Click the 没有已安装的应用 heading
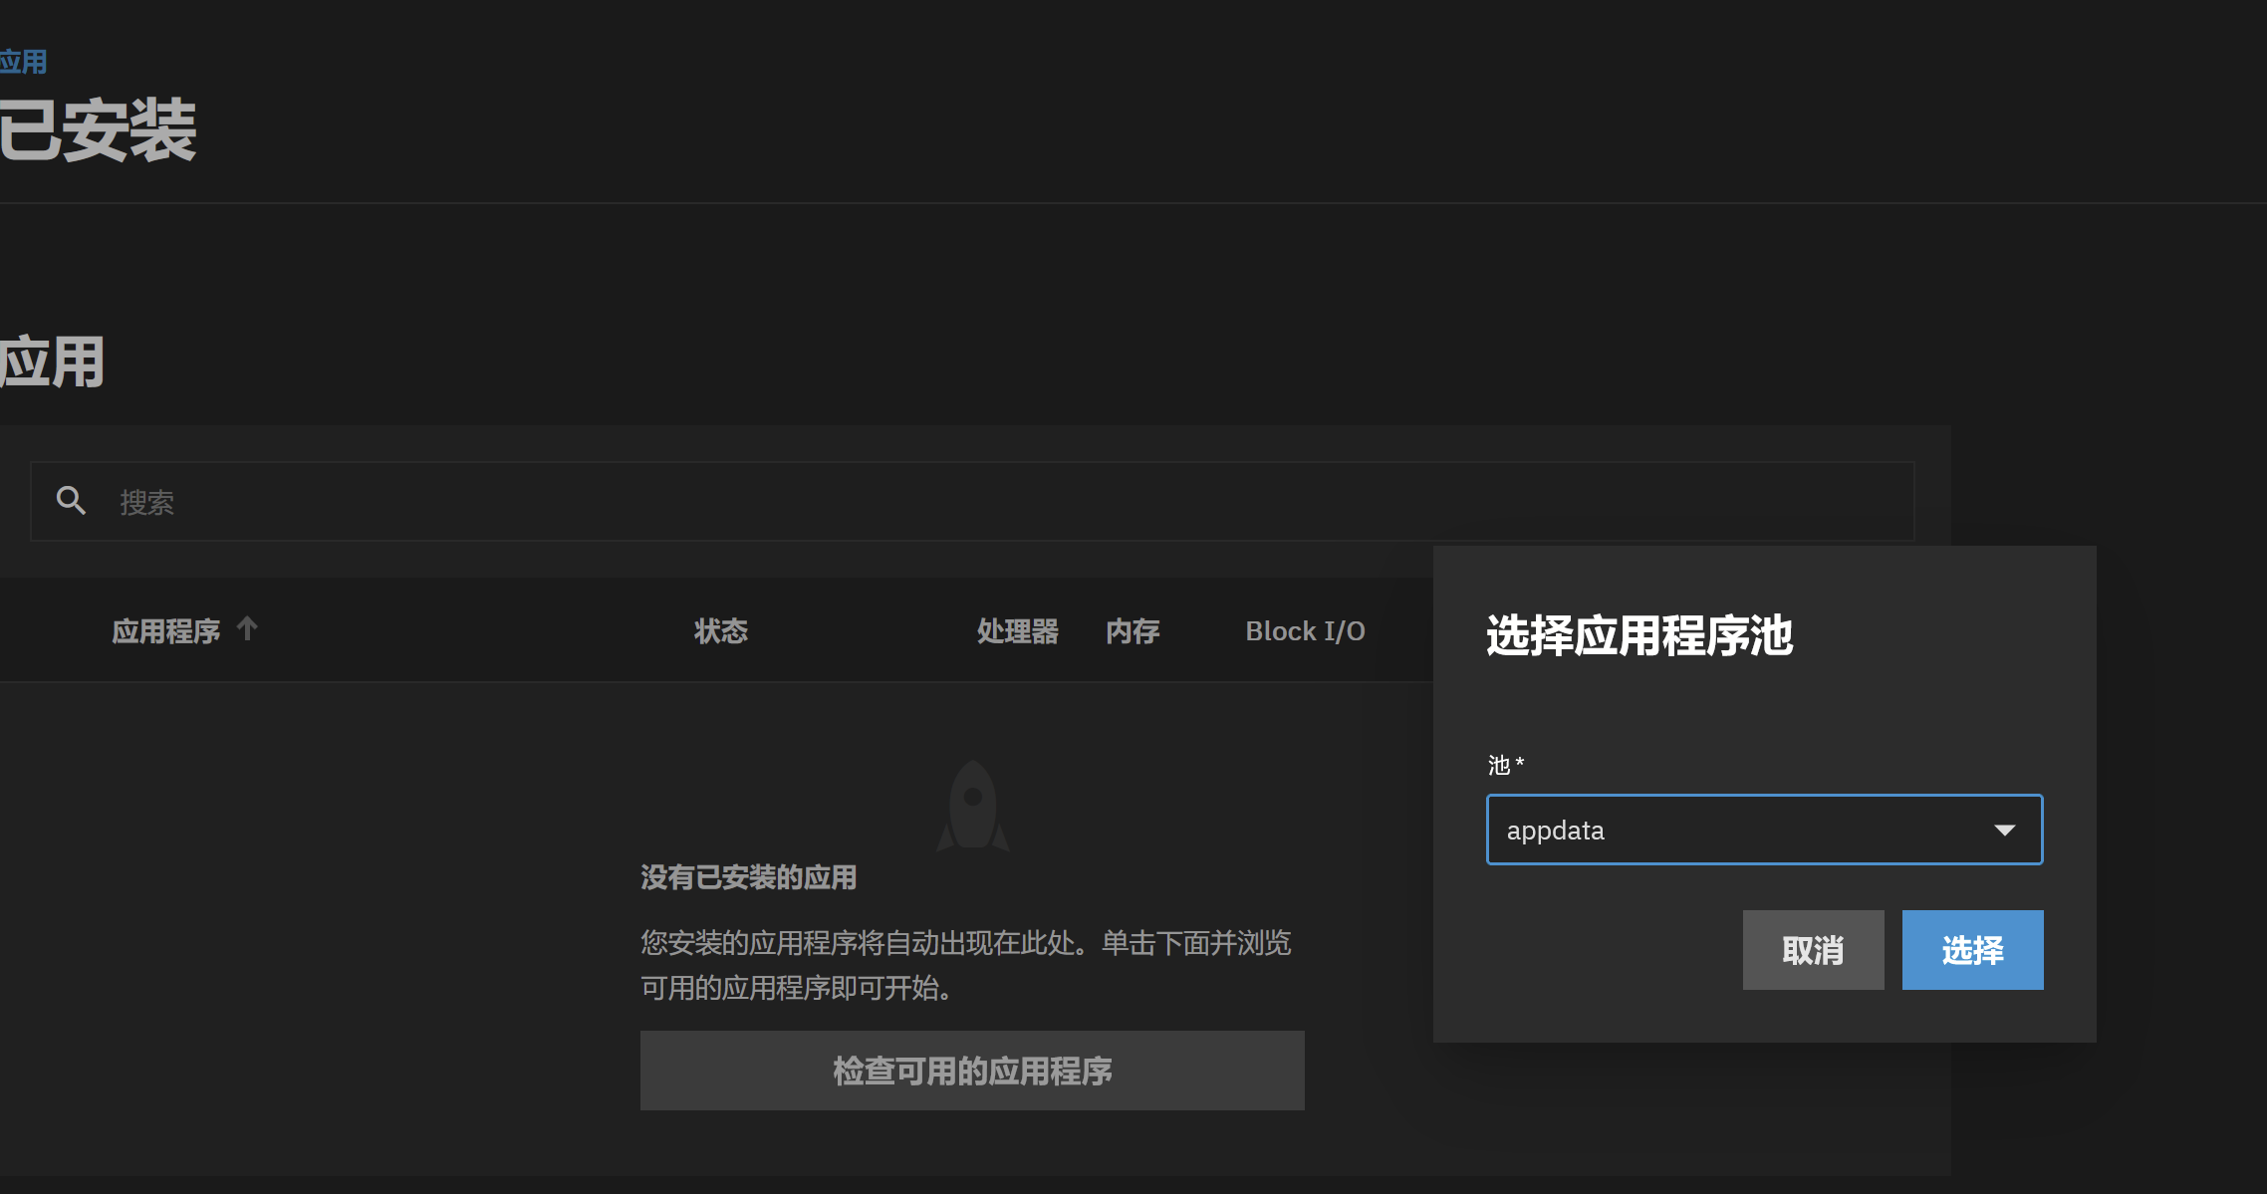The width and height of the screenshot is (2267, 1194). tap(749, 877)
